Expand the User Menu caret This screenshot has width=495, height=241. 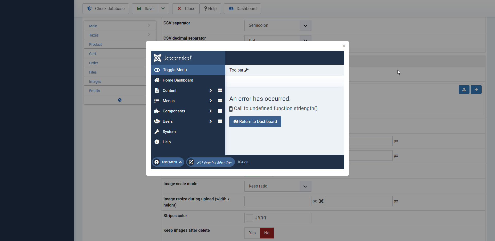pyautogui.click(x=180, y=162)
